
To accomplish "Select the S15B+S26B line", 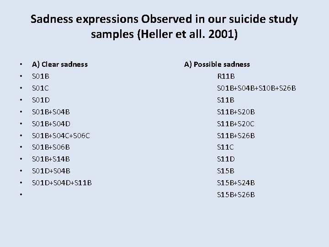I will tap(236, 195).
